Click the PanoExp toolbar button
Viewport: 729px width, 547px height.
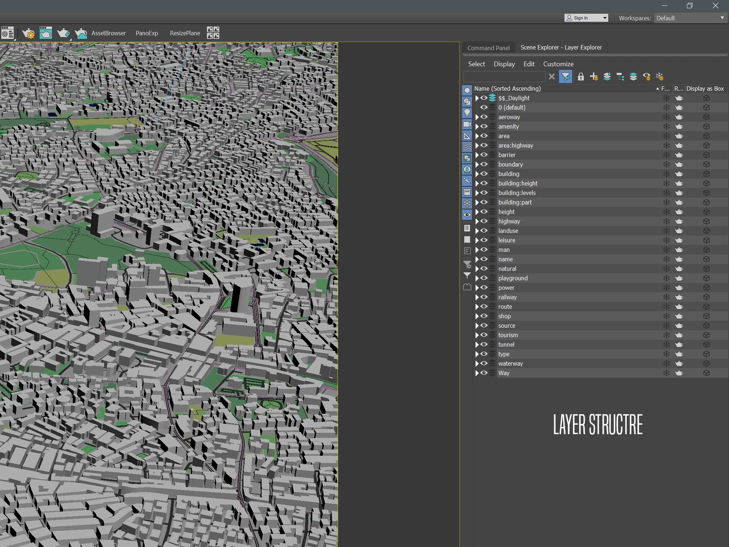click(x=147, y=33)
